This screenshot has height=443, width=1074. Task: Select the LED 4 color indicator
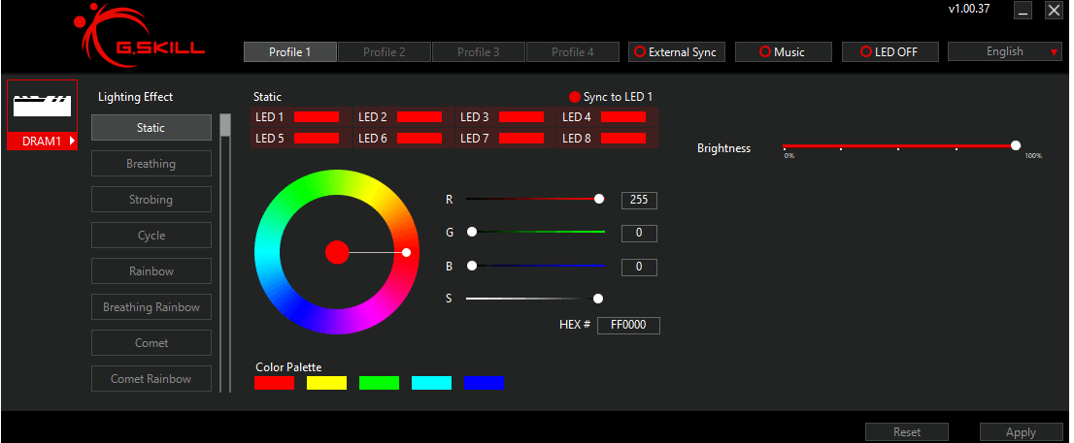[622, 117]
